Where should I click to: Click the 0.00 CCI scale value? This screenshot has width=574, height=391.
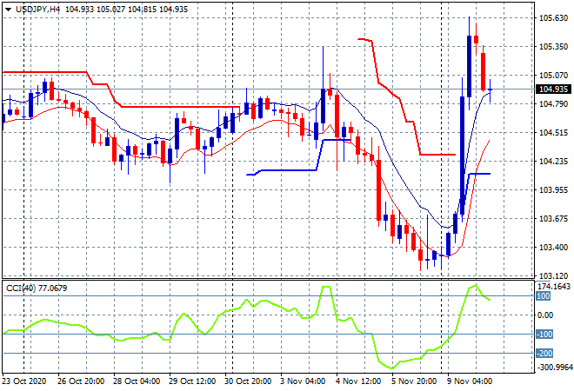coord(545,315)
